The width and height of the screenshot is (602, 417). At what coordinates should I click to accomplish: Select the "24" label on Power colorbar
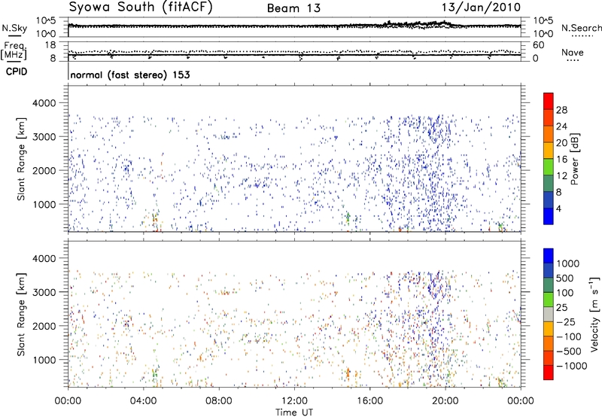pyautogui.click(x=561, y=126)
